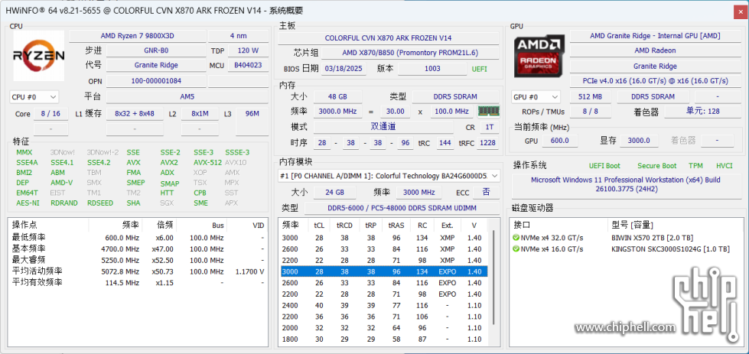Click the tRAS column header

pyautogui.click(x=396, y=226)
